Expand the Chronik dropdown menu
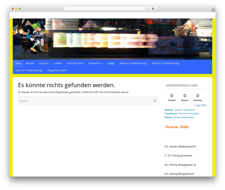This screenshot has height=190, width=225. pos(44,63)
